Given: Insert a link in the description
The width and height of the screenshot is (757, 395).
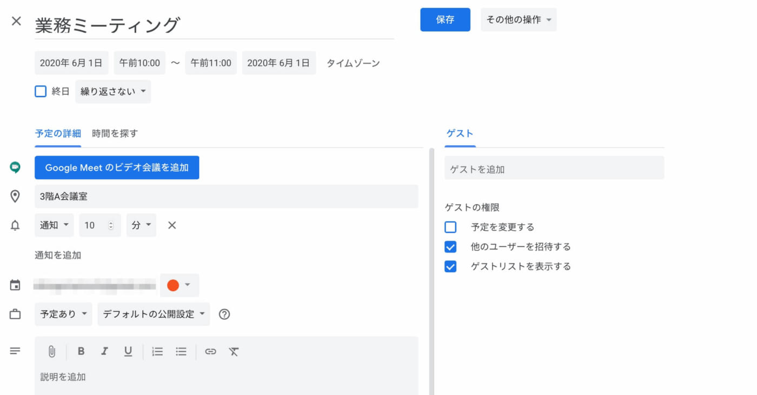Looking at the screenshot, I should tap(210, 352).
